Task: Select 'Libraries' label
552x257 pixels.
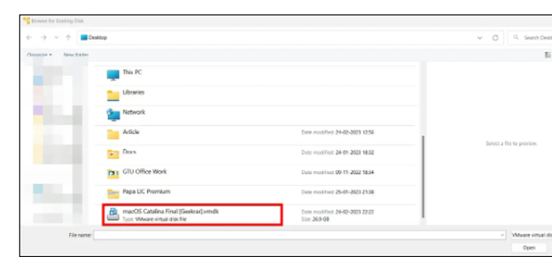Action: tap(134, 92)
